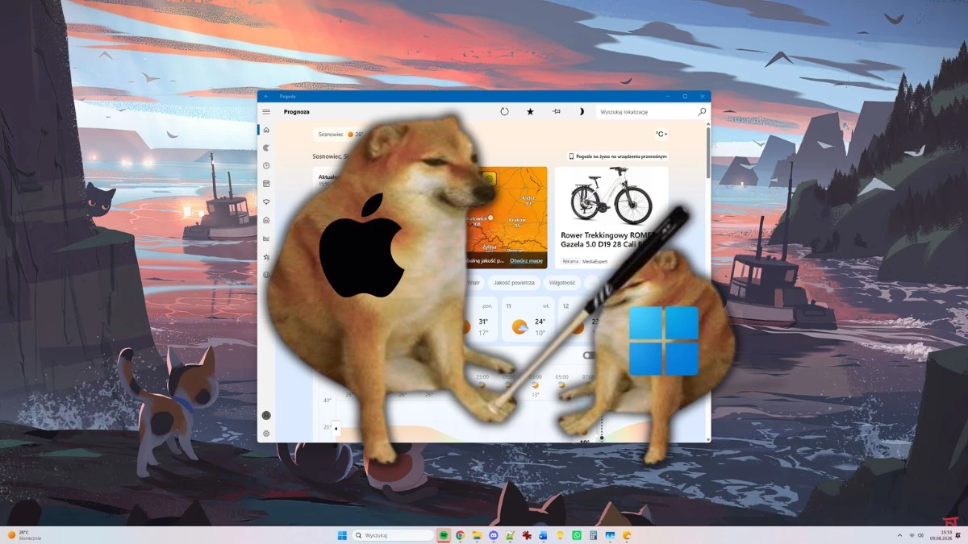
Task: Open the yellow lightbulb Tips app in taskbar
Action: [x=560, y=535]
